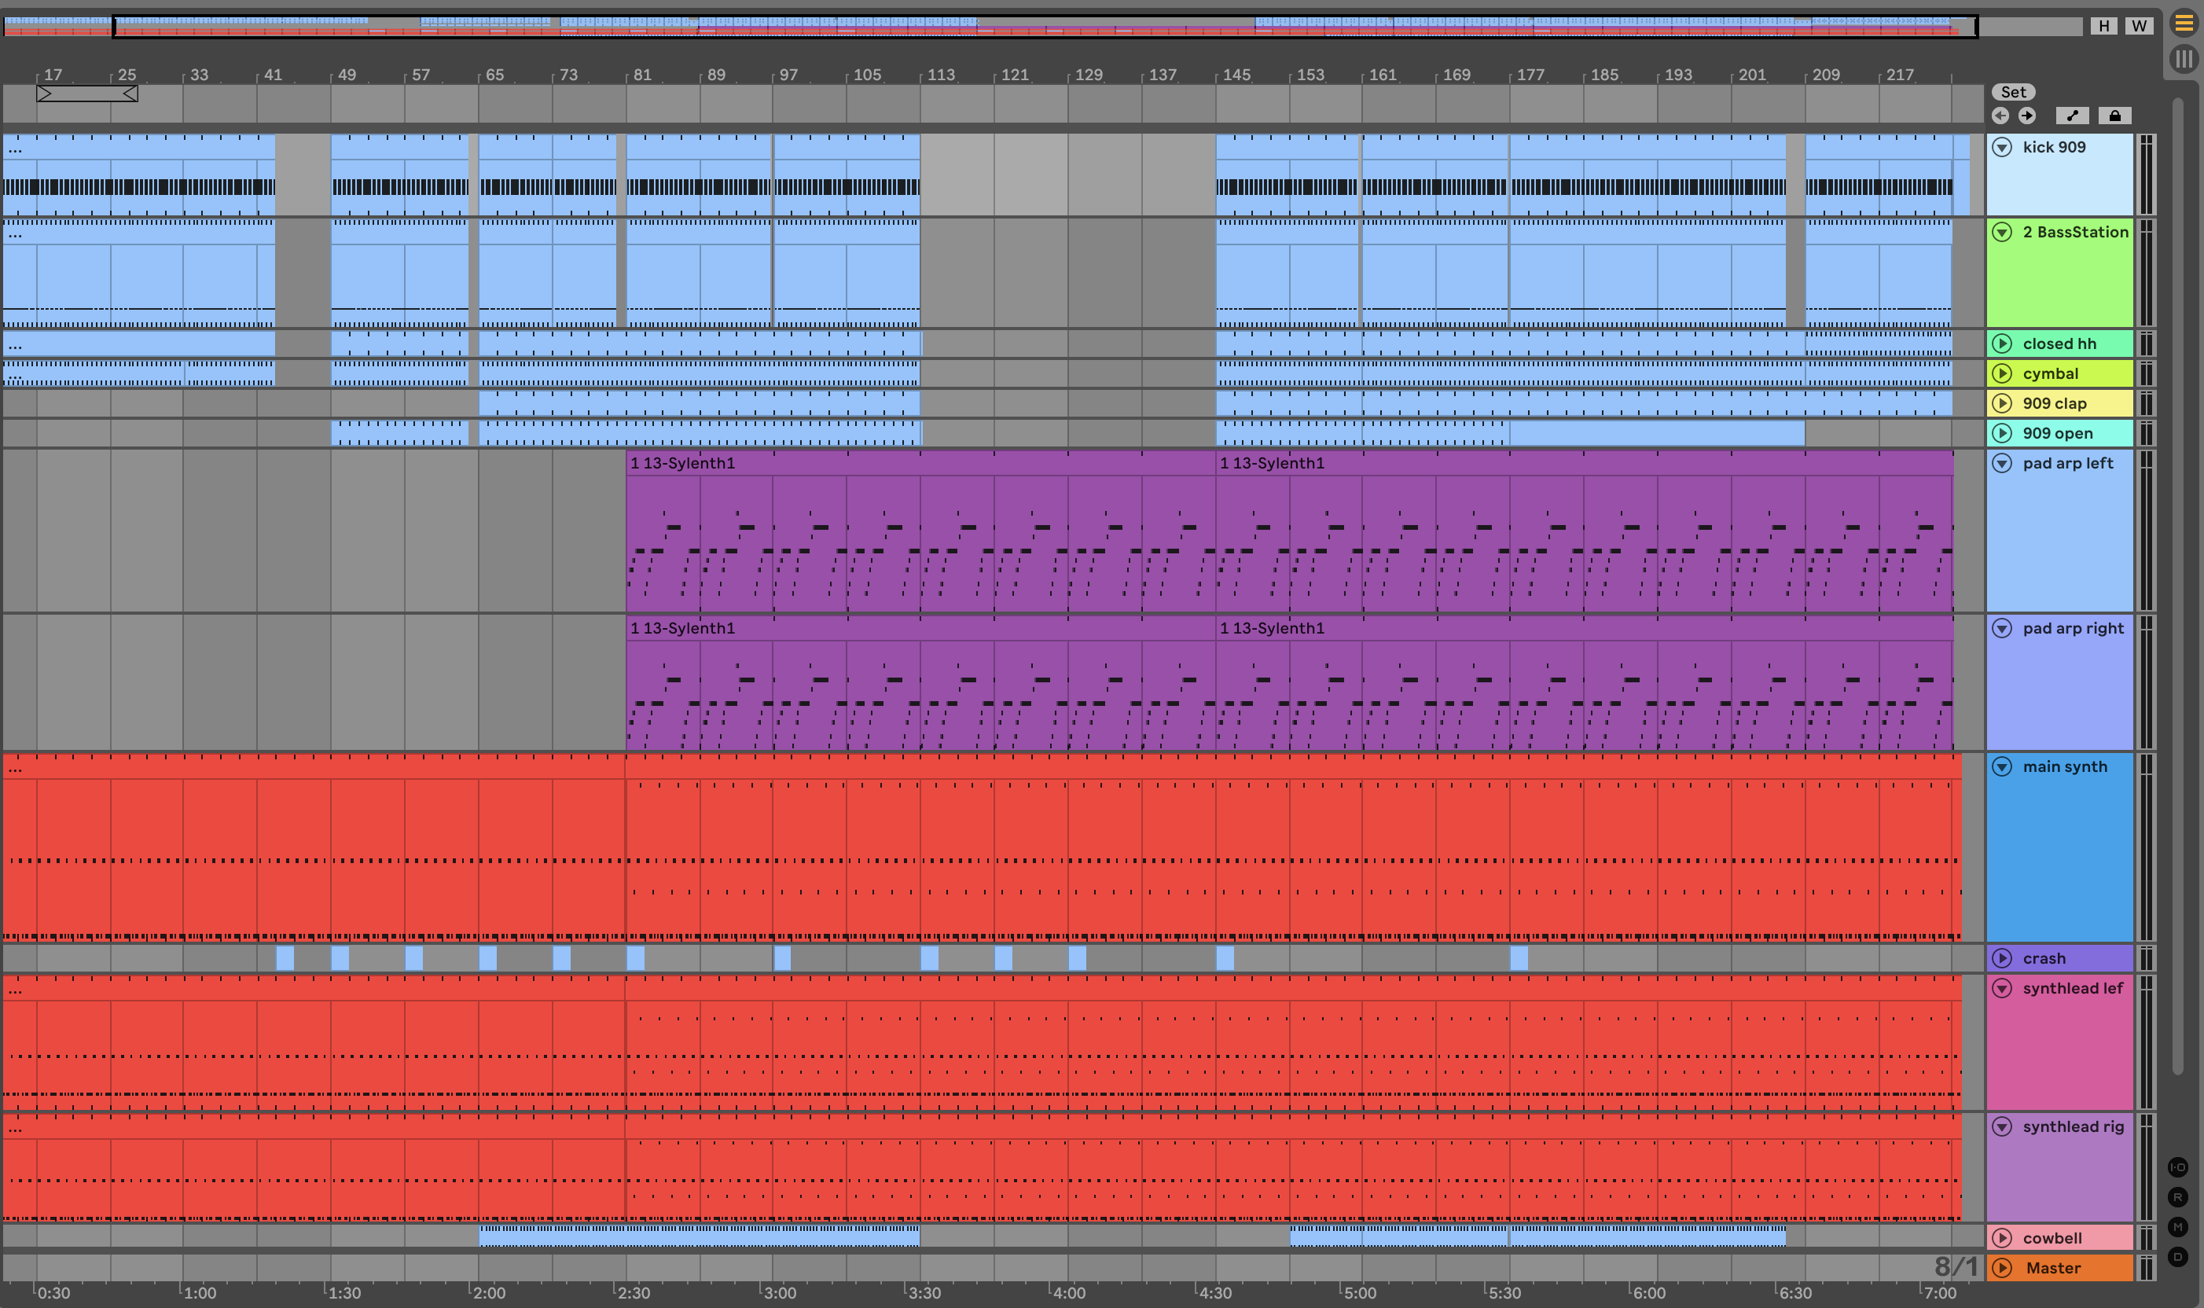Click the vertical track list scrollbar
The height and width of the screenshot is (1308, 2204).
tap(2176, 586)
